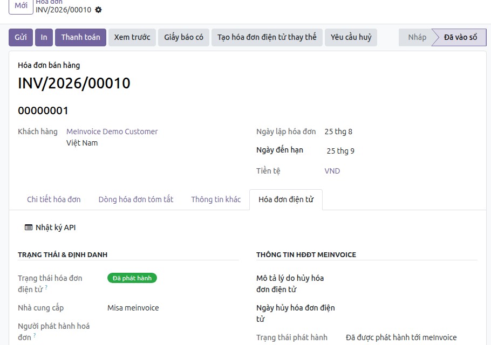Show help tooltip for Người phát hành hoá đơn
The width and height of the screenshot is (491, 345).
tap(35, 335)
